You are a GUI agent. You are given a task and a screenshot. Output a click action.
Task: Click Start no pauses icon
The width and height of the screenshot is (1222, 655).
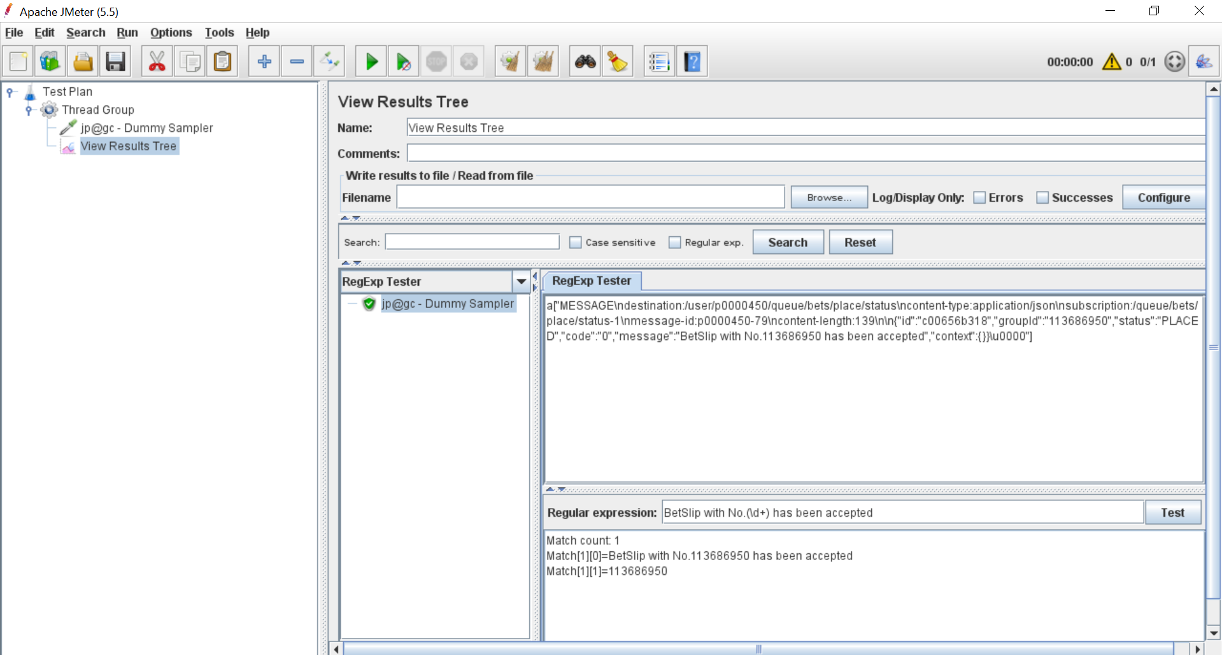coord(404,62)
